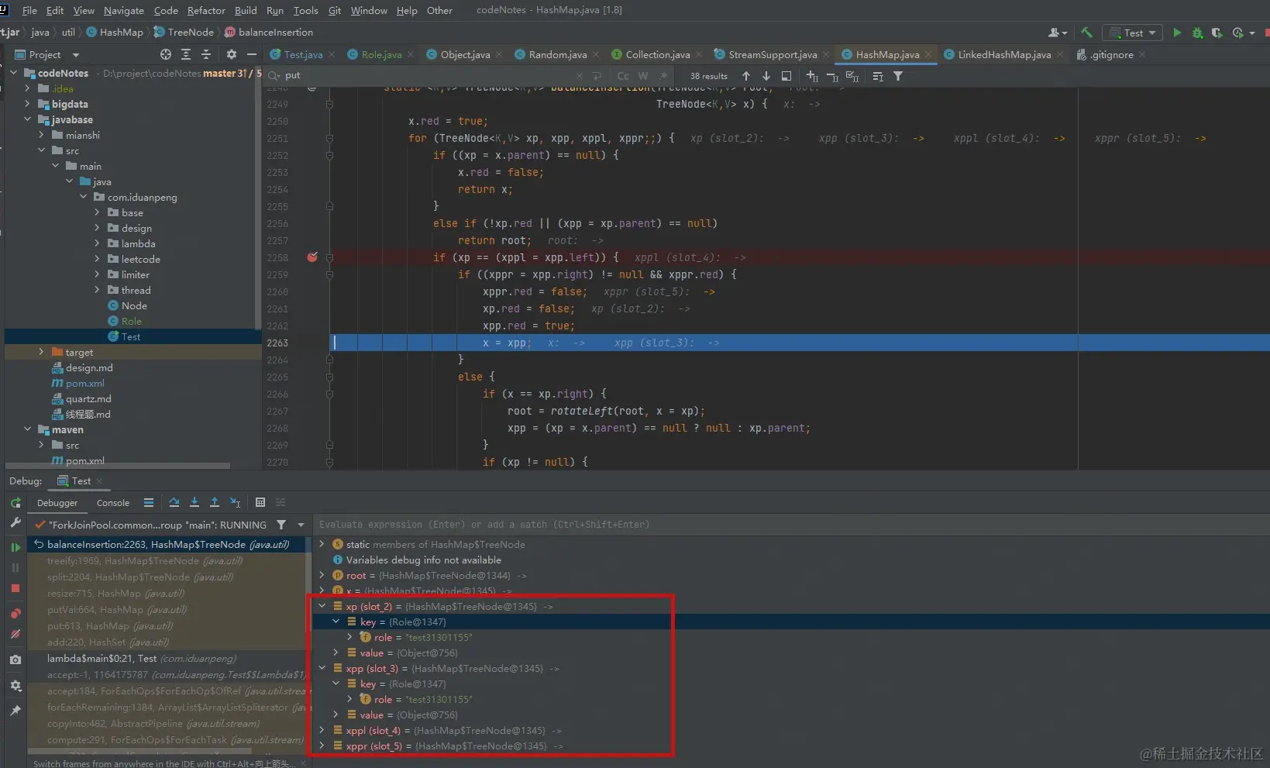The height and width of the screenshot is (768, 1270).
Task: Take a thread dump with camera icon
Action: coord(15,660)
